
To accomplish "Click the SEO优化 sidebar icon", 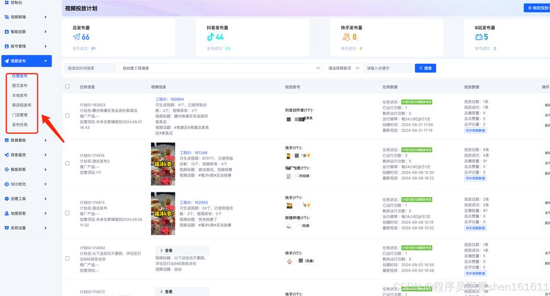I will (7, 184).
